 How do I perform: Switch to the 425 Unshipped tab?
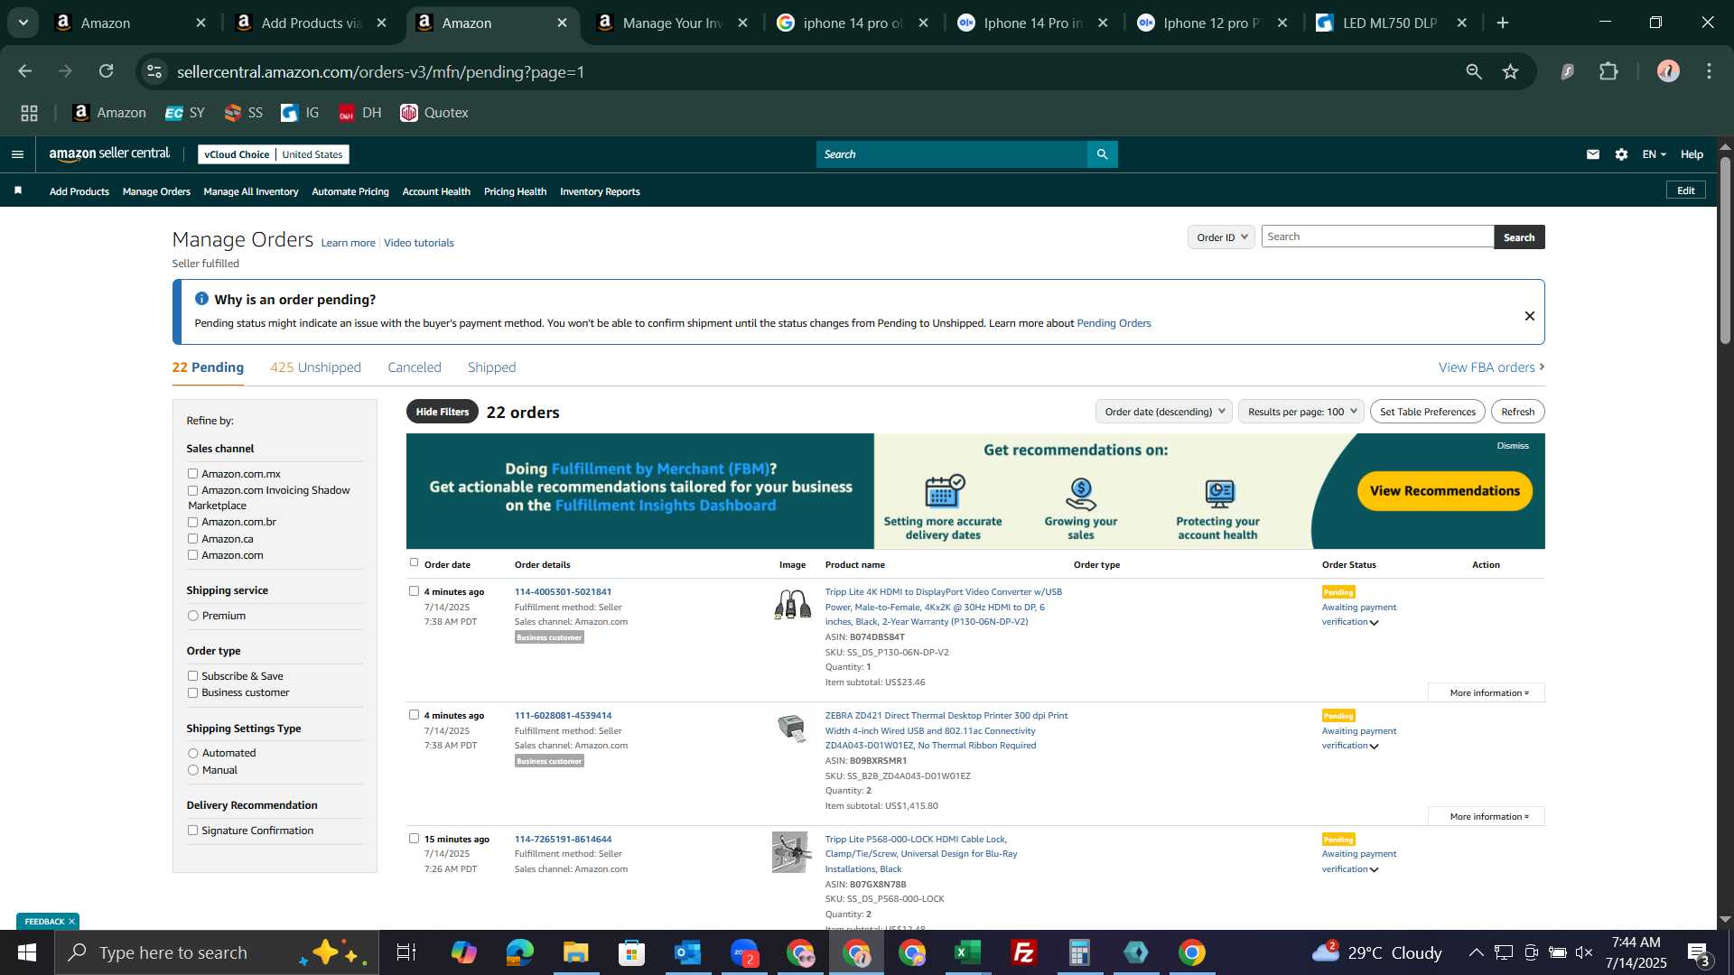(x=315, y=367)
